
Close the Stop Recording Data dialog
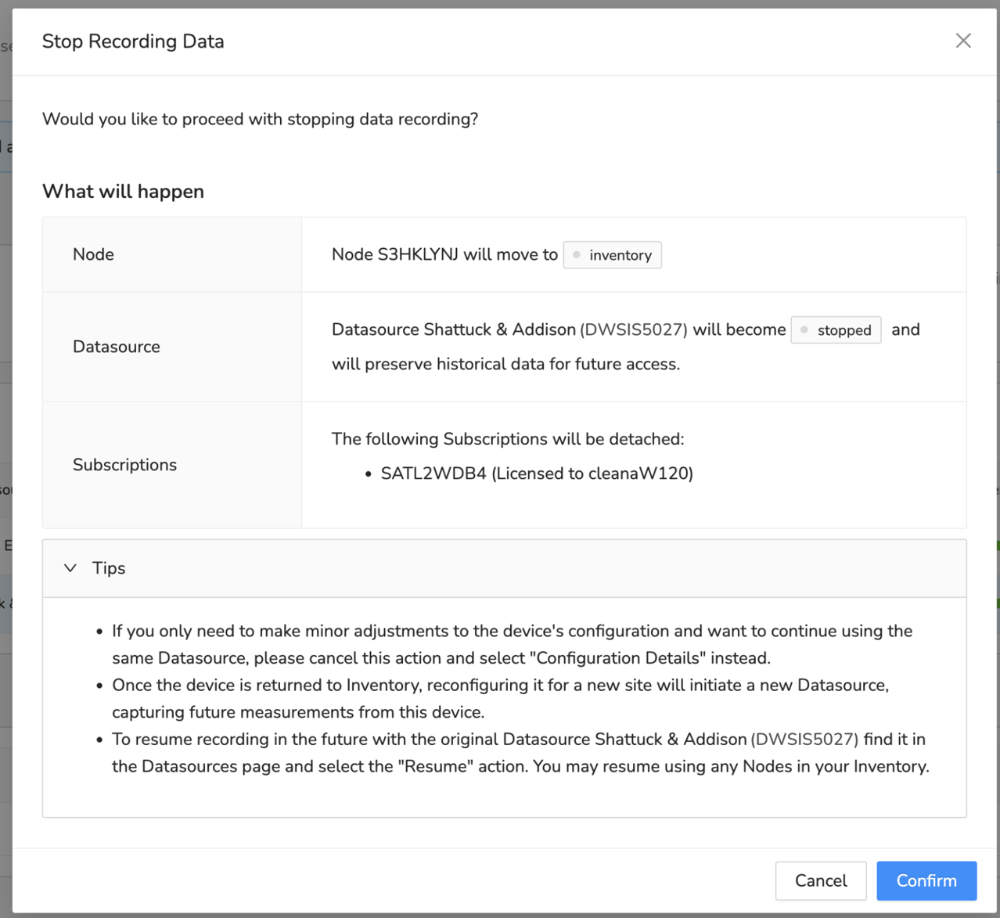click(x=963, y=41)
